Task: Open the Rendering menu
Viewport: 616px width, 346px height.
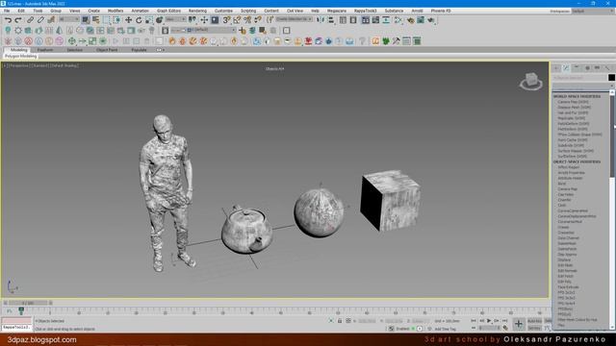Action: pyautogui.click(x=197, y=11)
